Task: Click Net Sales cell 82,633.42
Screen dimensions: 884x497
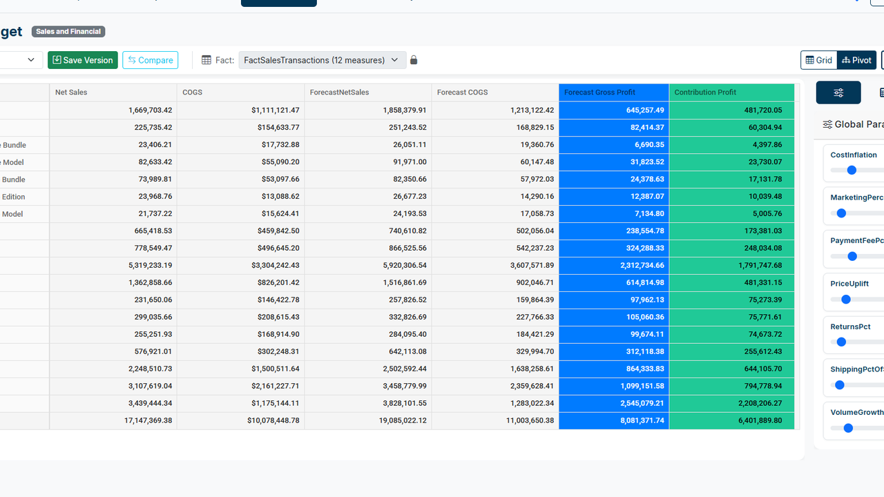Action: point(113,162)
